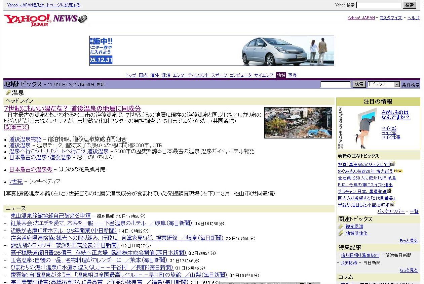
Task: Open the バックナンバー link
Action: click(391, 211)
